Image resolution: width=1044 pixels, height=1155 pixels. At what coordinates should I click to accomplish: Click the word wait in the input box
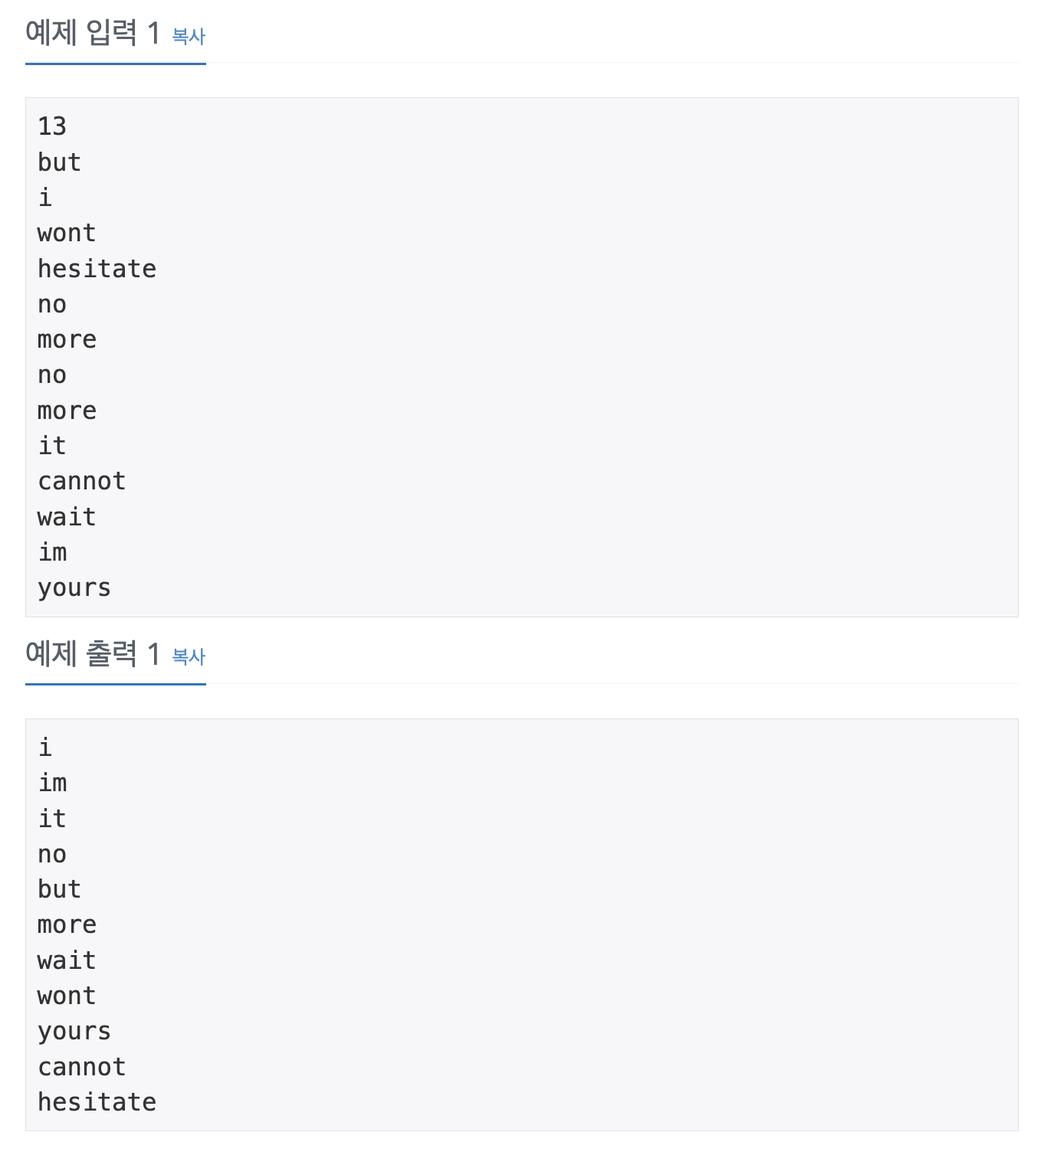(65, 516)
